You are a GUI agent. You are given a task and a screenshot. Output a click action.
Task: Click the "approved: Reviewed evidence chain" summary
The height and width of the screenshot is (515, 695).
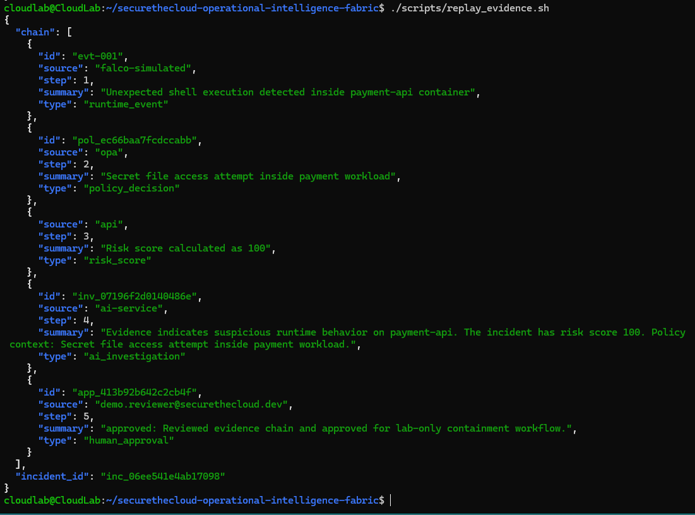pos(336,428)
